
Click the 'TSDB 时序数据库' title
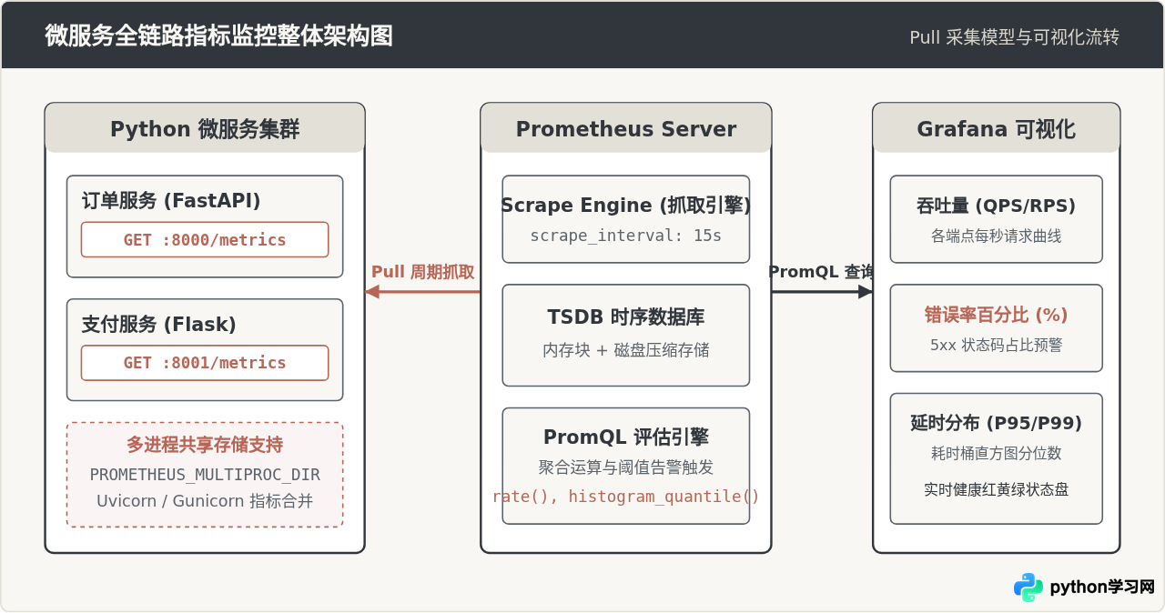point(626,317)
